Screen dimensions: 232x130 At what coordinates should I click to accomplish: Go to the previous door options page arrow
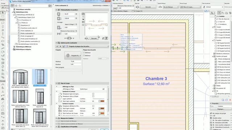pos(57,47)
